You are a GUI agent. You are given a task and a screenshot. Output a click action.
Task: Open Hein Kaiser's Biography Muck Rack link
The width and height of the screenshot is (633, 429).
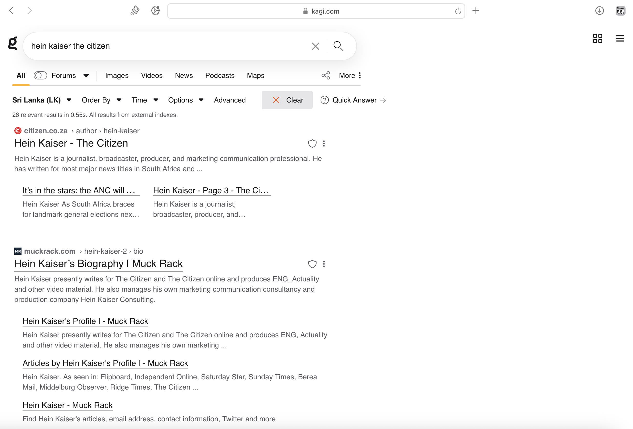click(98, 263)
